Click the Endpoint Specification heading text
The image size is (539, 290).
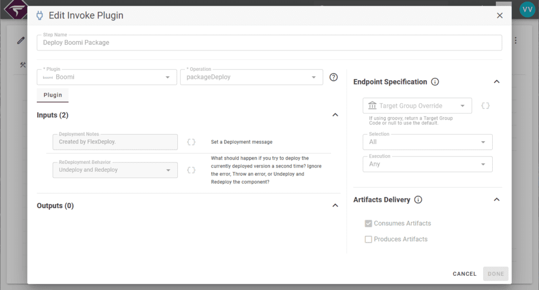tap(390, 81)
